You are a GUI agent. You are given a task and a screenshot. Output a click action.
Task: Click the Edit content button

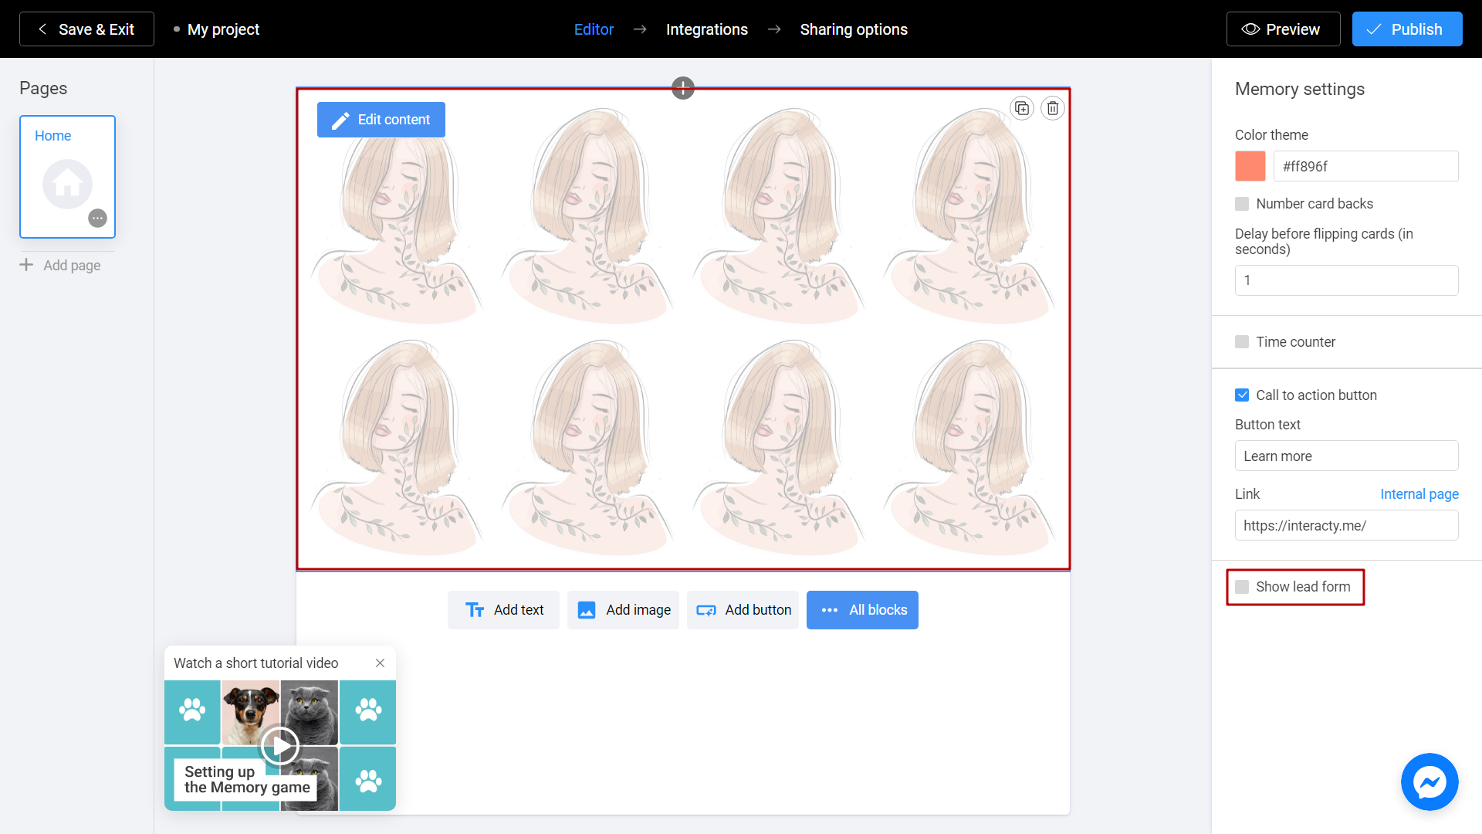pos(381,120)
